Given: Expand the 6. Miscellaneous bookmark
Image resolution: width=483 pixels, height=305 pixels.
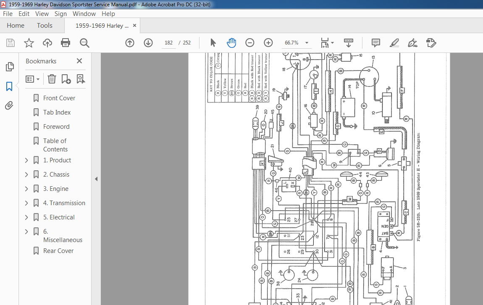Looking at the screenshot, I should (26, 232).
